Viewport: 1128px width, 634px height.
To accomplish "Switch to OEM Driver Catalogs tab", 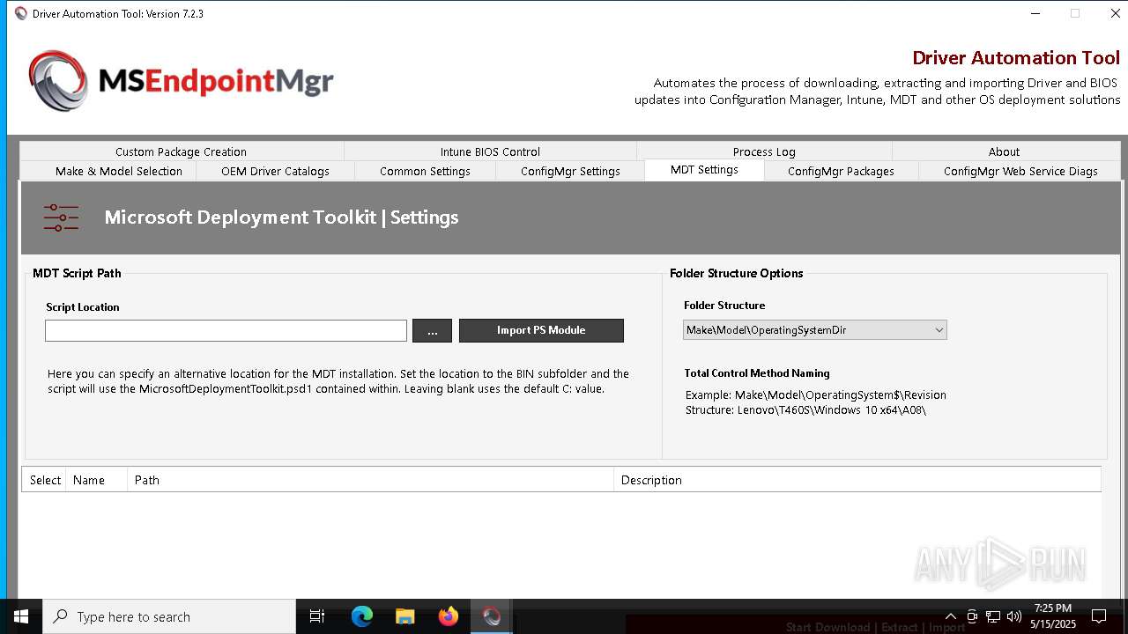I will pos(275,171).
